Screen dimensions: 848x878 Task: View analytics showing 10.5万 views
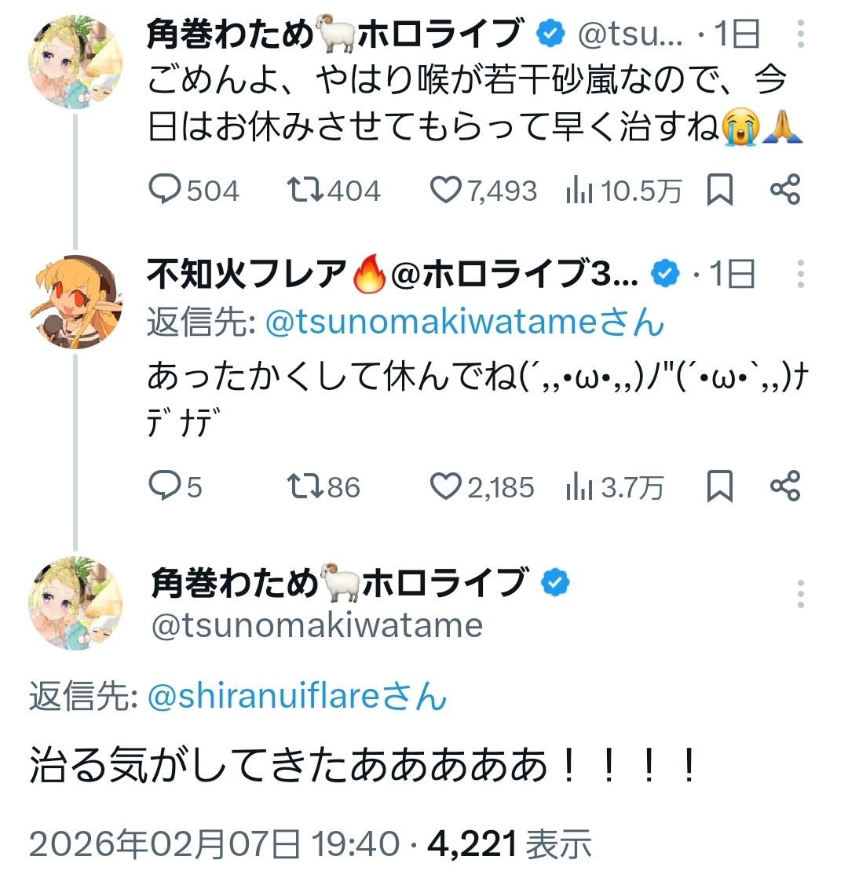point(579,191)
